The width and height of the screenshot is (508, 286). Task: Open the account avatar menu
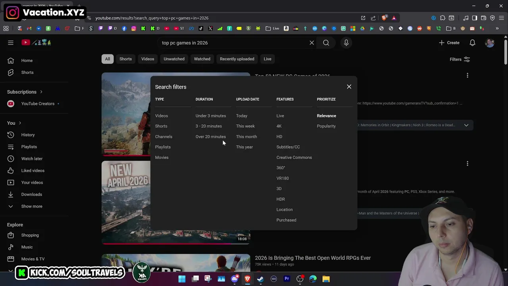point(490,43)
